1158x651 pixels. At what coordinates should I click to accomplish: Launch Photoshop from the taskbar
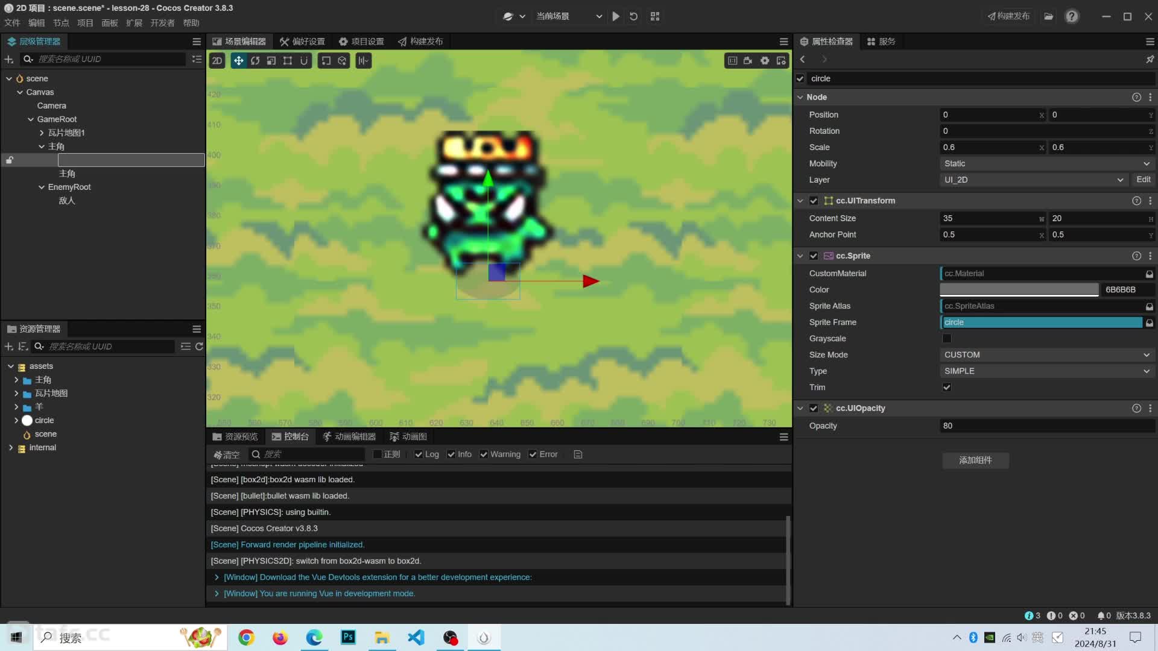click(348, 637)
